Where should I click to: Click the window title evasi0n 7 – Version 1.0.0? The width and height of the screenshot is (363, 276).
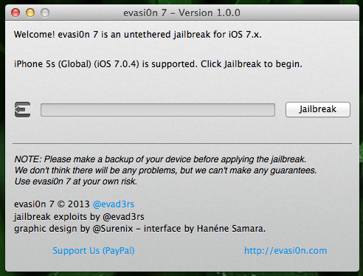tap(181, 13)
